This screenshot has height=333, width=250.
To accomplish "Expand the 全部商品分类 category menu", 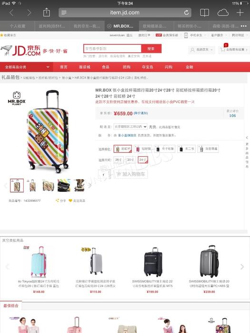I will (x=27, y=67).
